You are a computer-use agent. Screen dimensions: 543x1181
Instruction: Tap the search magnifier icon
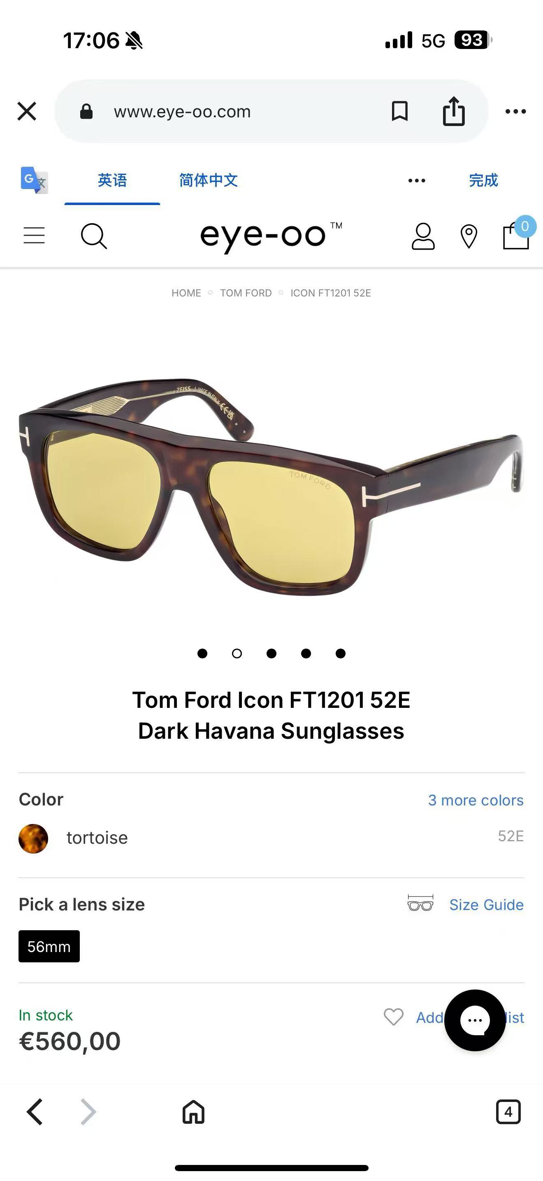pyautogui.click(x=94, y=236)
